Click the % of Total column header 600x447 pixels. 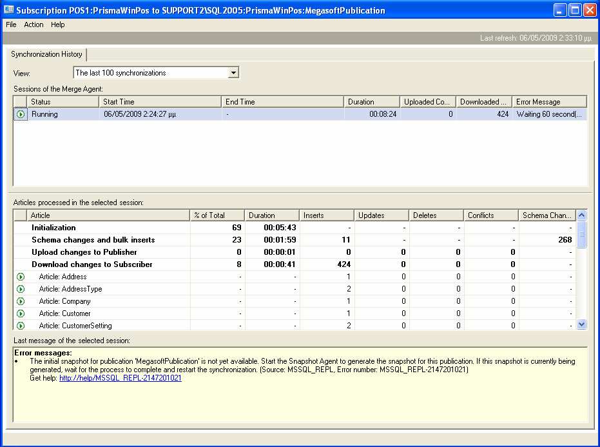tap(217, 215)
